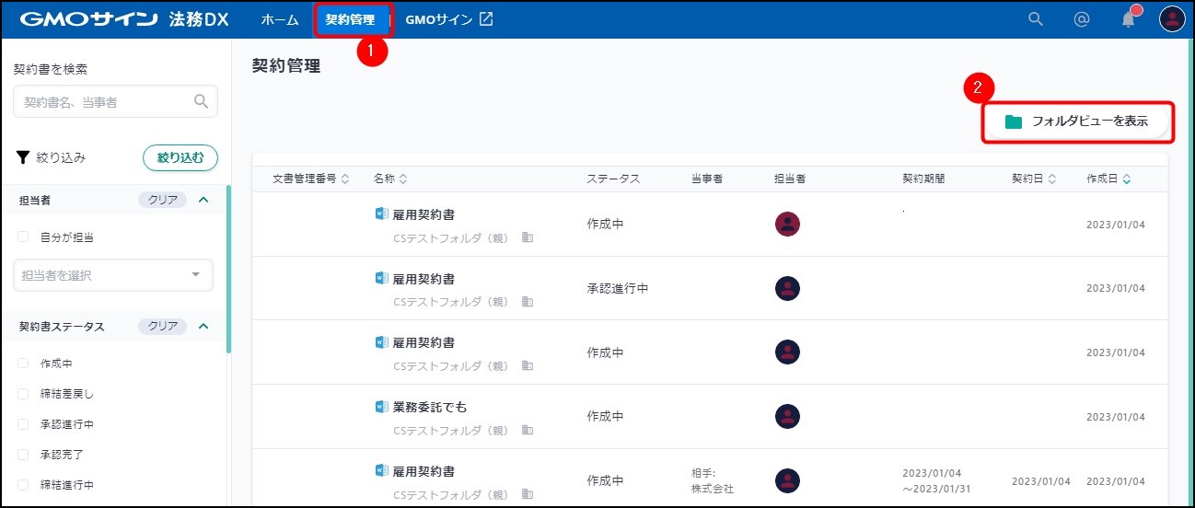Click the Word file icon of 業務委託でも
This screenshot has height=508, width=1195.
(x=381, y=406)
